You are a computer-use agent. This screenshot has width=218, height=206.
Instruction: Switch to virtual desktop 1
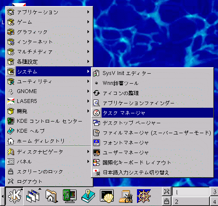pos(190,192)
